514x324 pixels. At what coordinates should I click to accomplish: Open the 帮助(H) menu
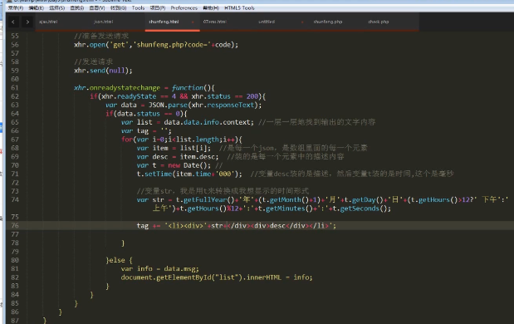coord(211,7)
